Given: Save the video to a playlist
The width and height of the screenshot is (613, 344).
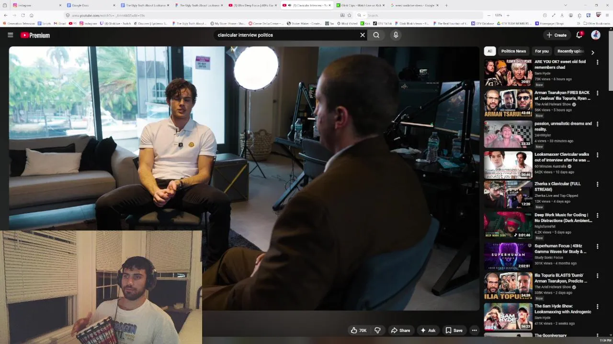Looking at the screenshot, I should (454, 330).
